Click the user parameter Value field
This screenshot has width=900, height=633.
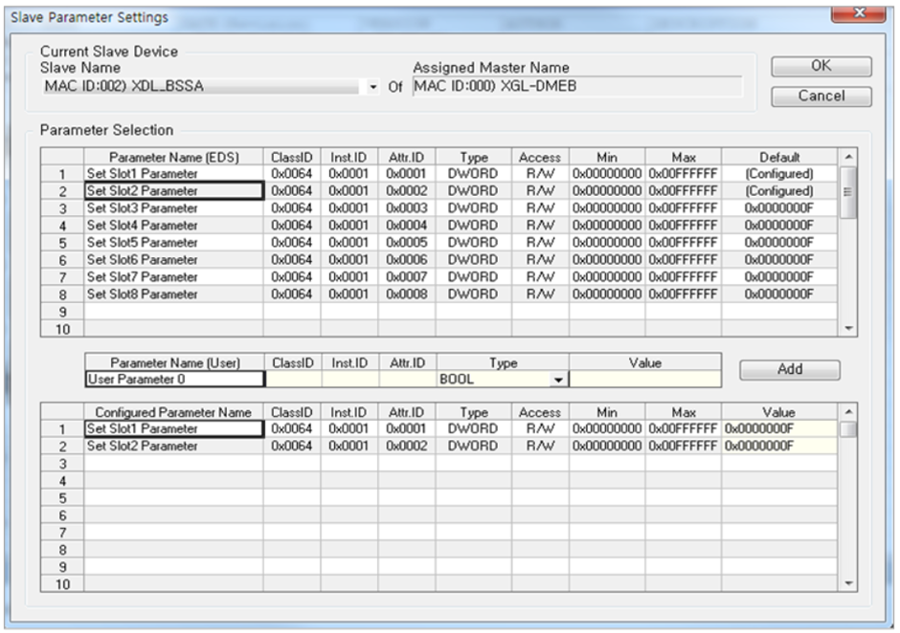point(644,380)
